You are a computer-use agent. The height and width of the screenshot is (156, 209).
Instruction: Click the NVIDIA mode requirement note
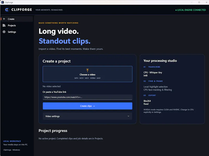pos(169,111)
